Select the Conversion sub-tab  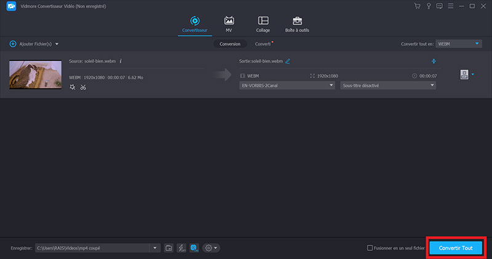pos(230,44)
